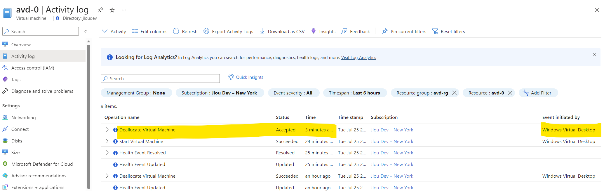Pin current filters

click(x=404, y=31)
